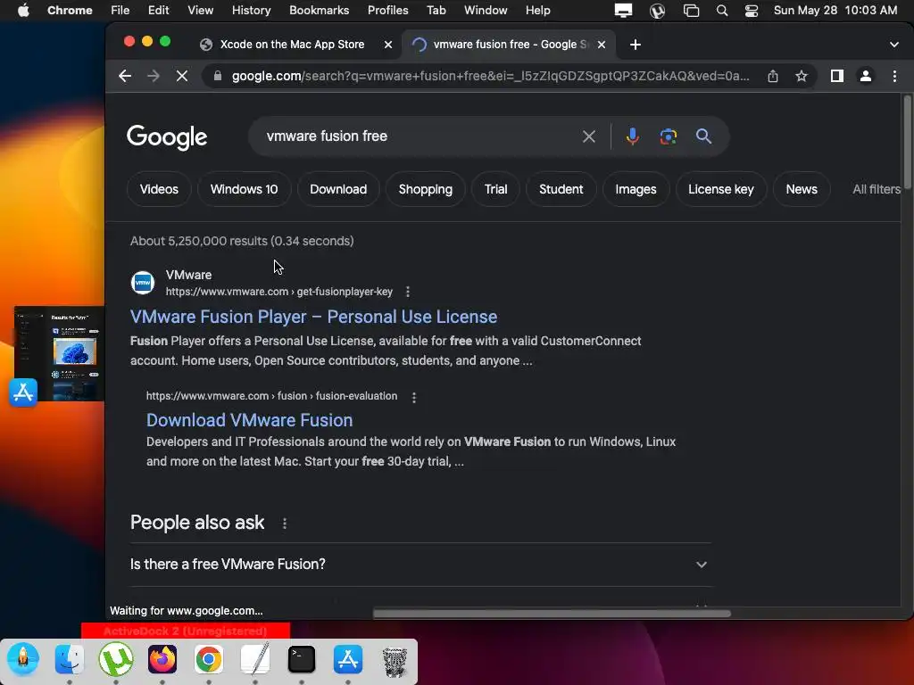Stop loading the page

(182, 77)
